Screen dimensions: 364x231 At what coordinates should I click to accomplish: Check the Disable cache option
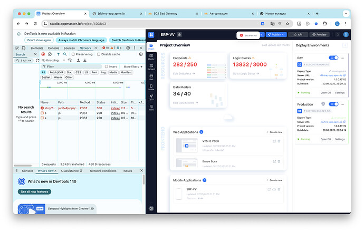pyautogui.click(x=99, y=54)
